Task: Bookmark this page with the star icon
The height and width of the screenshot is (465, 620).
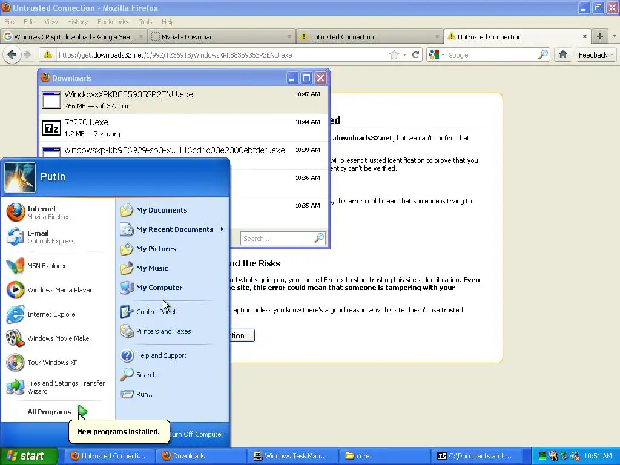Action: 394,54
